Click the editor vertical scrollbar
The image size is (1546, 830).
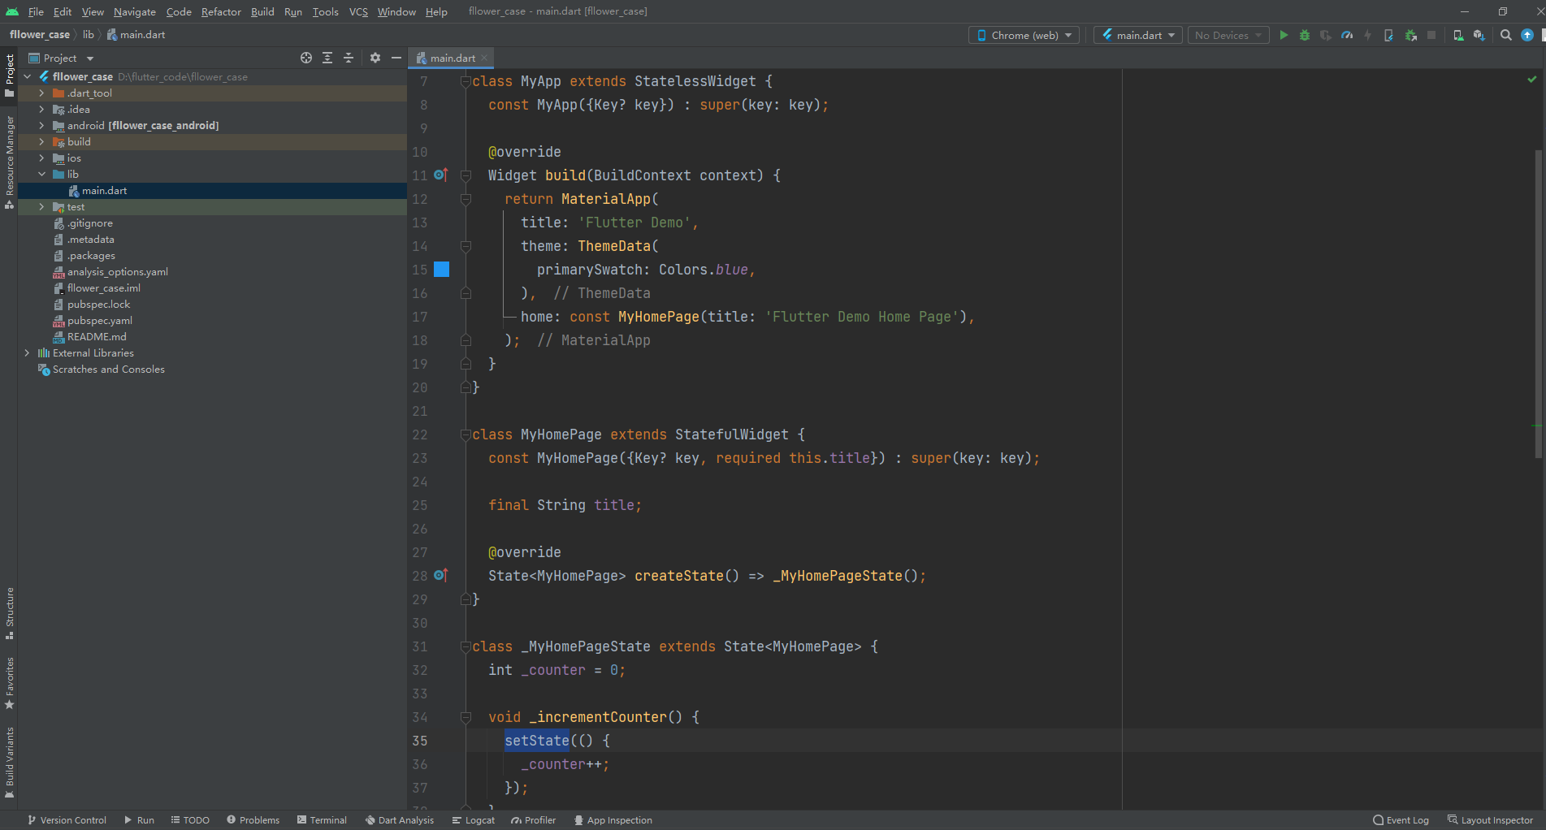click(x=1539, y=305)
